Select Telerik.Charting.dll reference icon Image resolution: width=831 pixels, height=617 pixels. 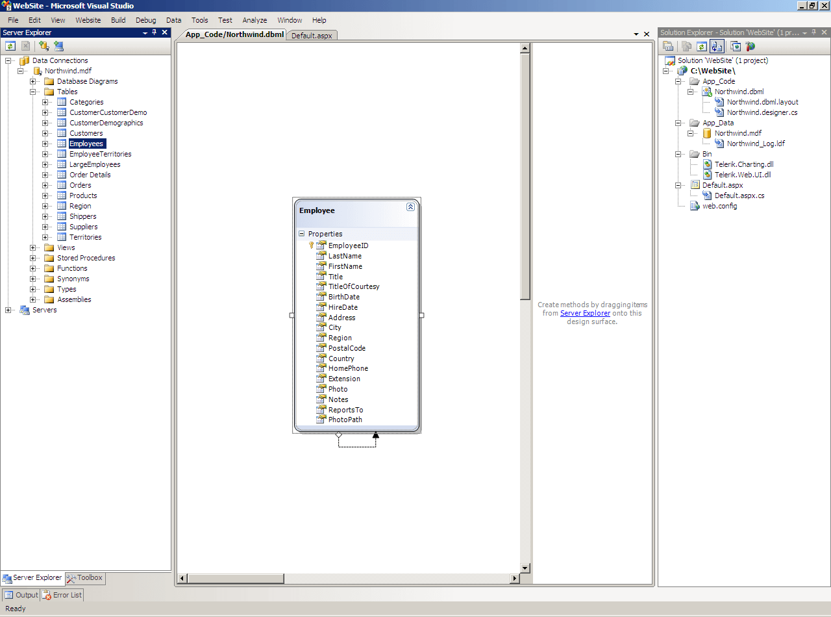click(x=708, y=164)
